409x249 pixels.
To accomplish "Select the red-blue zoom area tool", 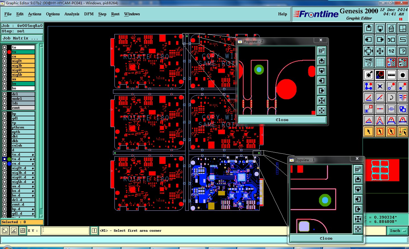I will point(380,75).
